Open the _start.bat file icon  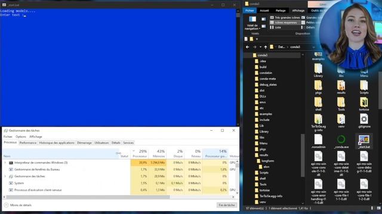363,140
